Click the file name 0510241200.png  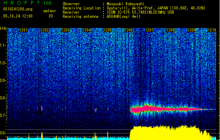click(x=18, y=9)
